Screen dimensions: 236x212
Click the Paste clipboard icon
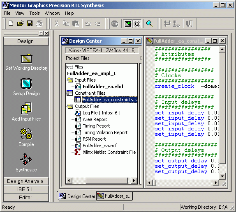coord(75,23)
